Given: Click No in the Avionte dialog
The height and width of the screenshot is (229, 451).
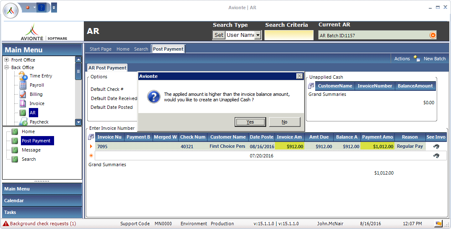Looking at the screenshot, I should pos(285,122).
